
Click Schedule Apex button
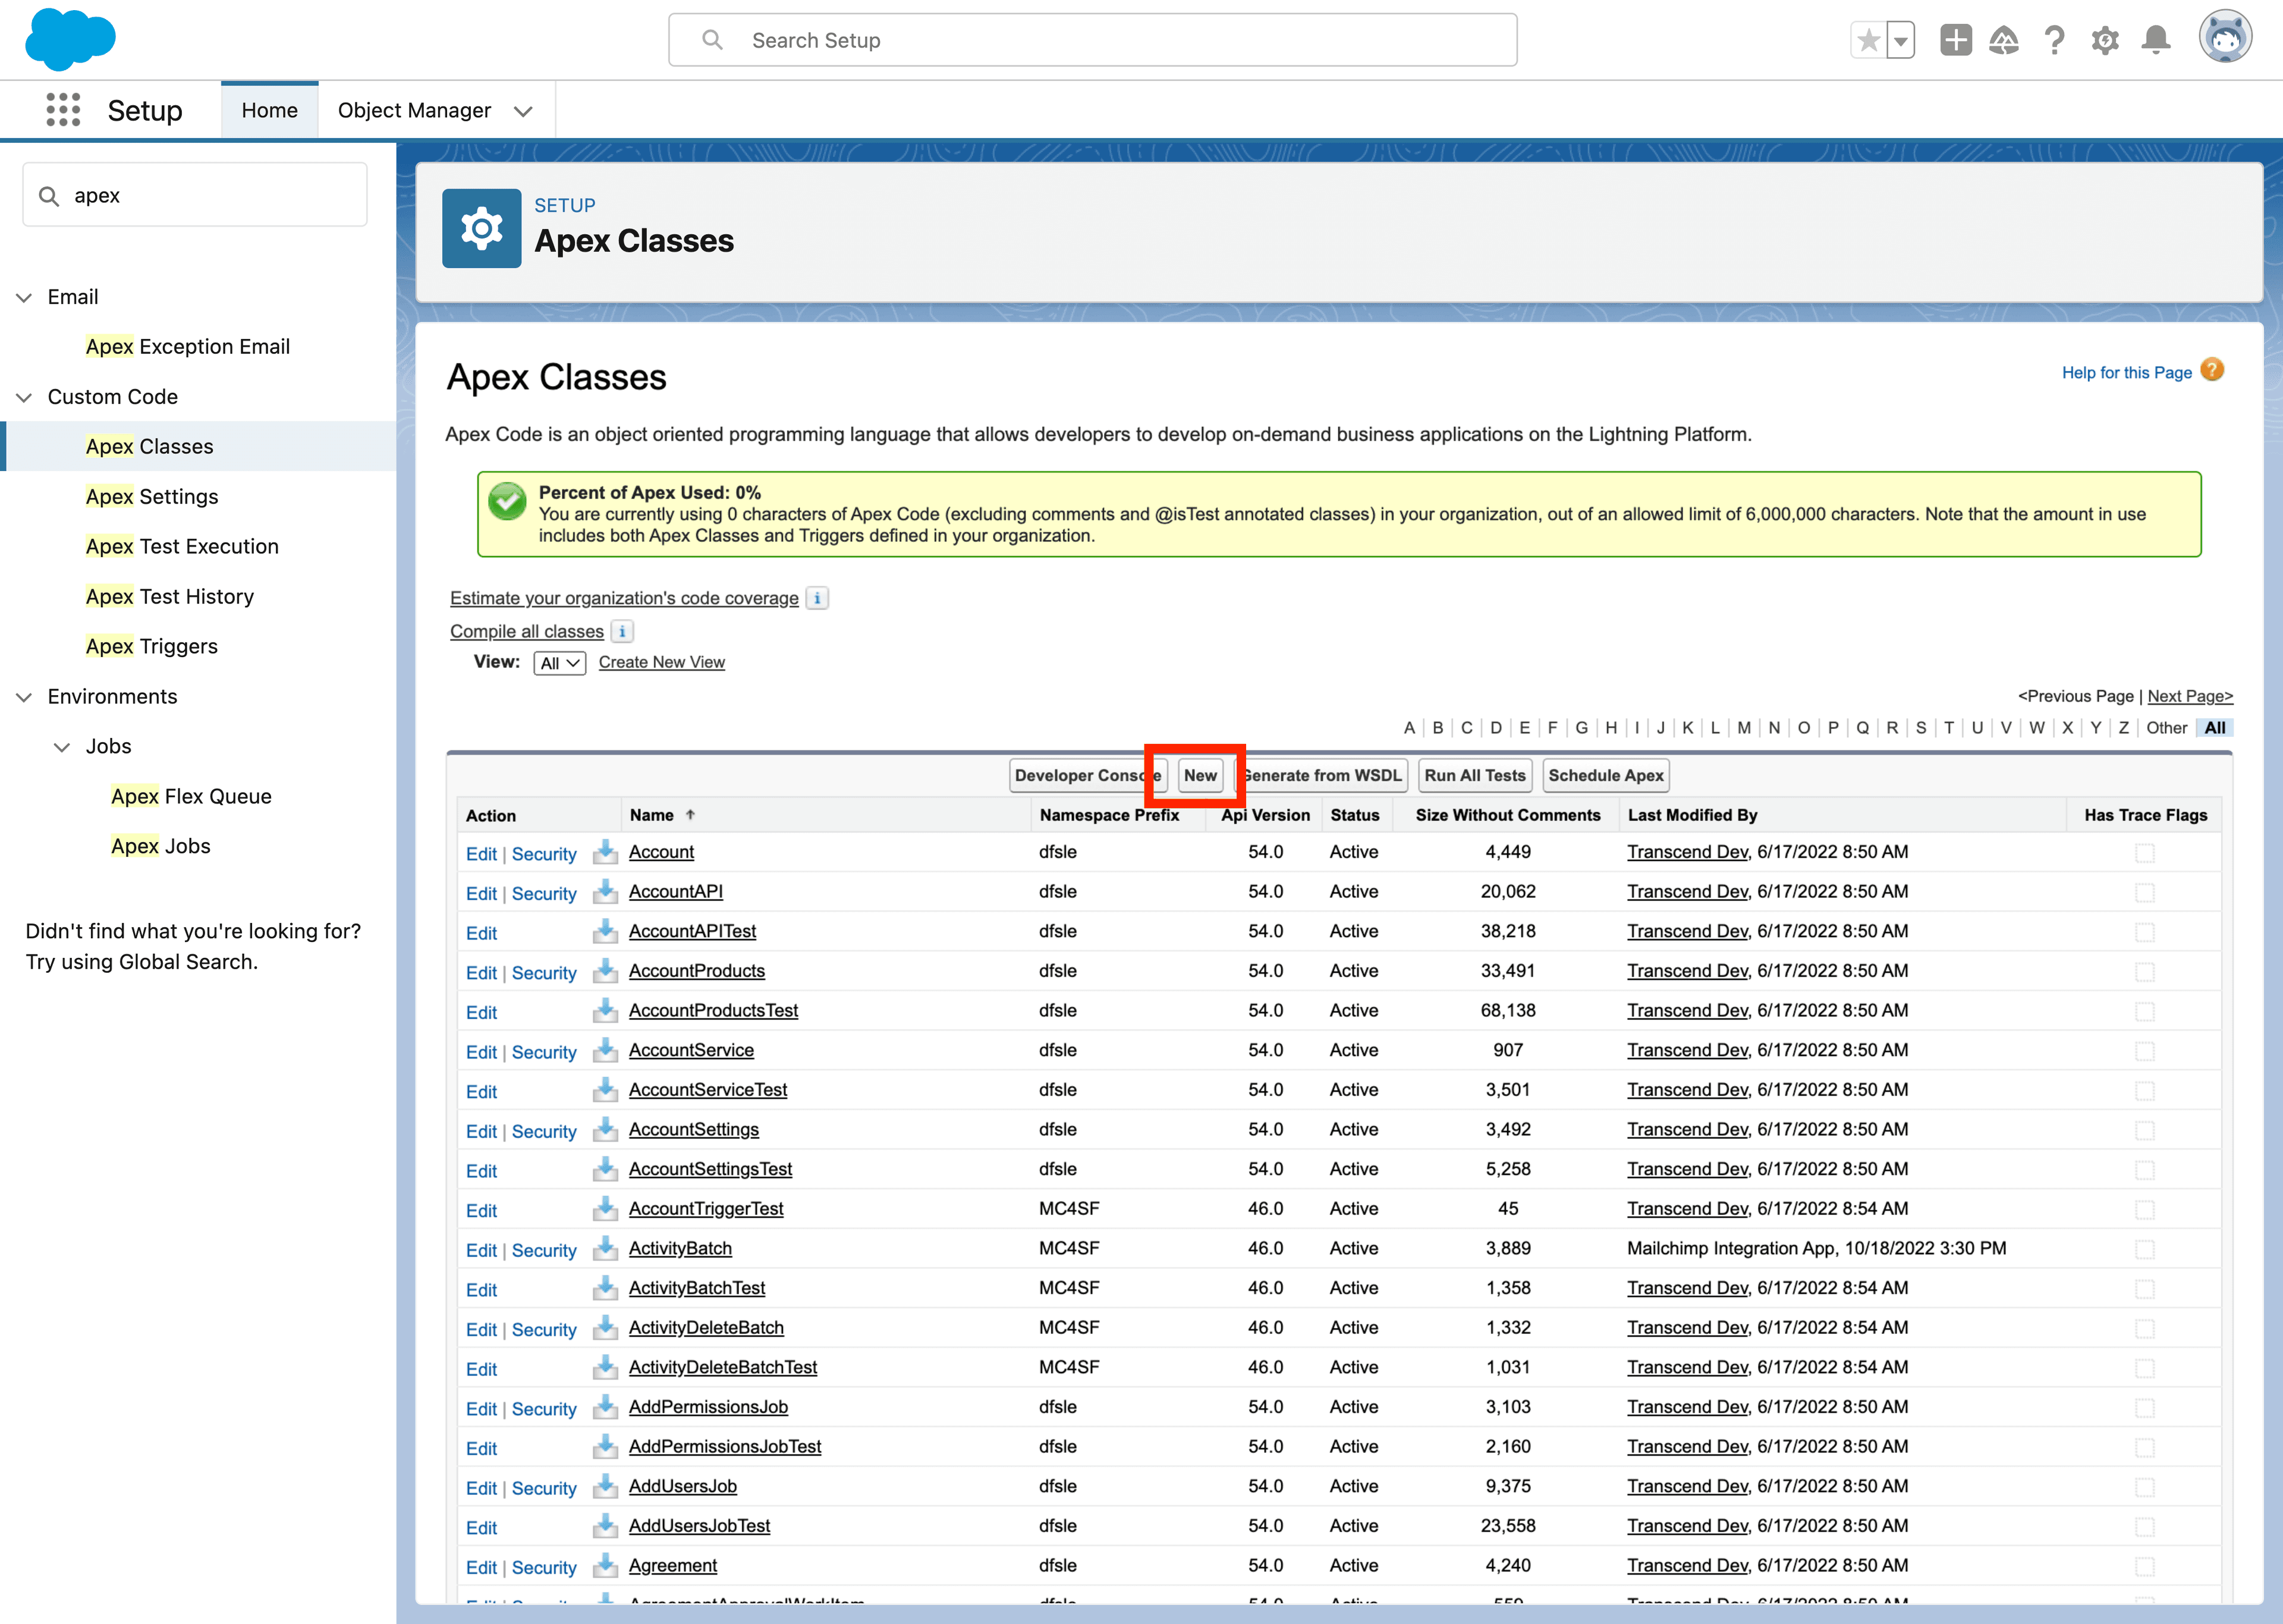click(1606, 775)
